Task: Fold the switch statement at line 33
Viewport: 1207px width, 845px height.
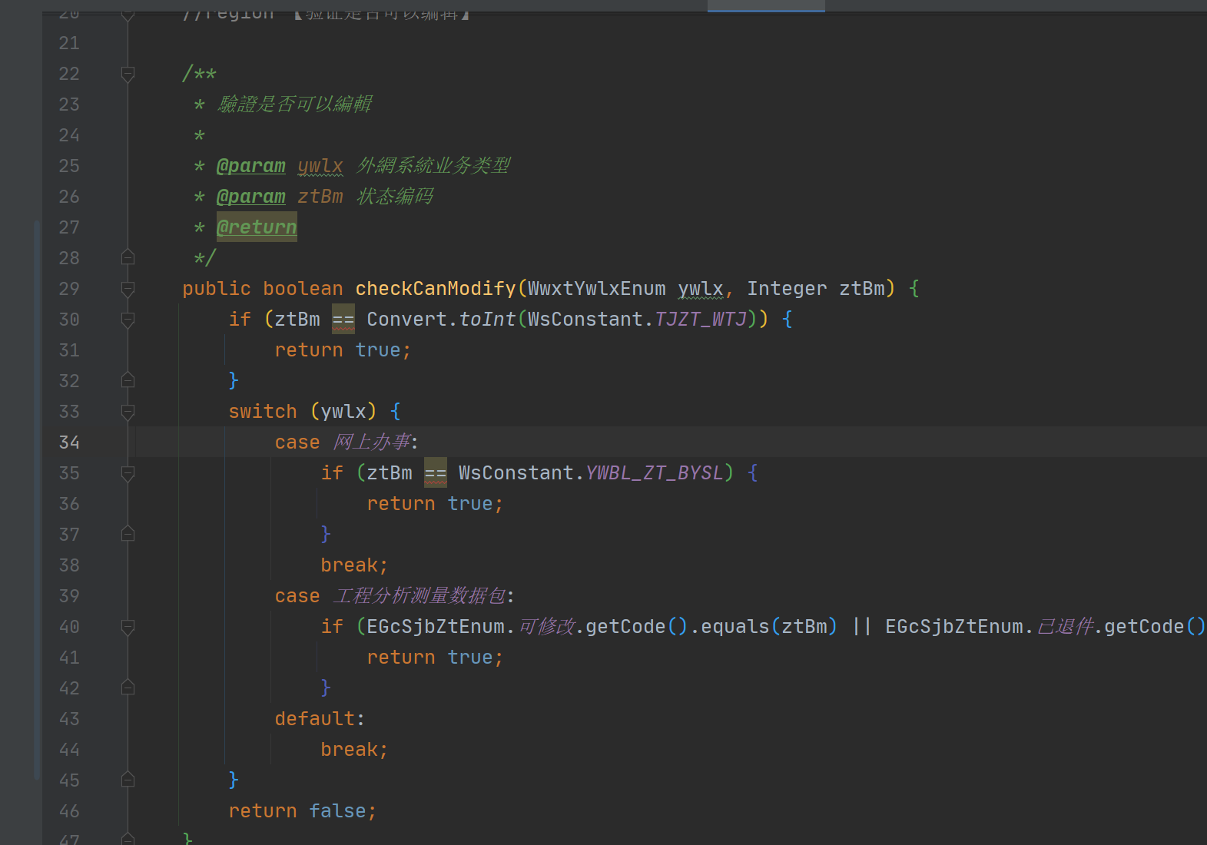Action: tap(128, 412)
